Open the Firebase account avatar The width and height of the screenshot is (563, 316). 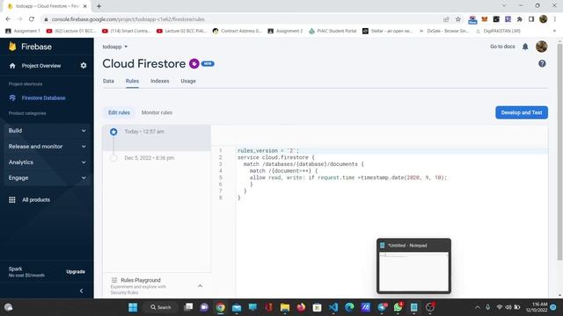(542, 47)
